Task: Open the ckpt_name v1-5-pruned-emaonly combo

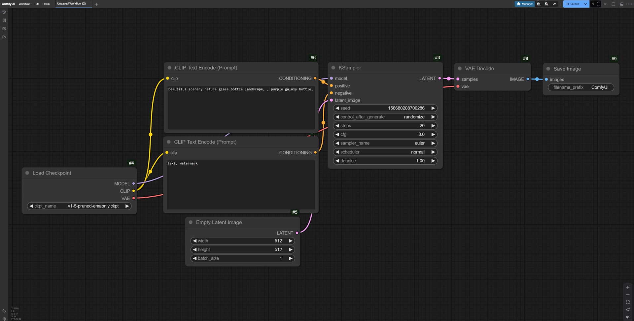Action: (x=79, y=206)
